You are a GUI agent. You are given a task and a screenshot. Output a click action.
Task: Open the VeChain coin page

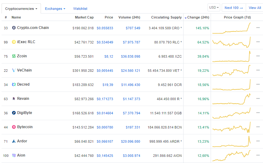[24, 70]
